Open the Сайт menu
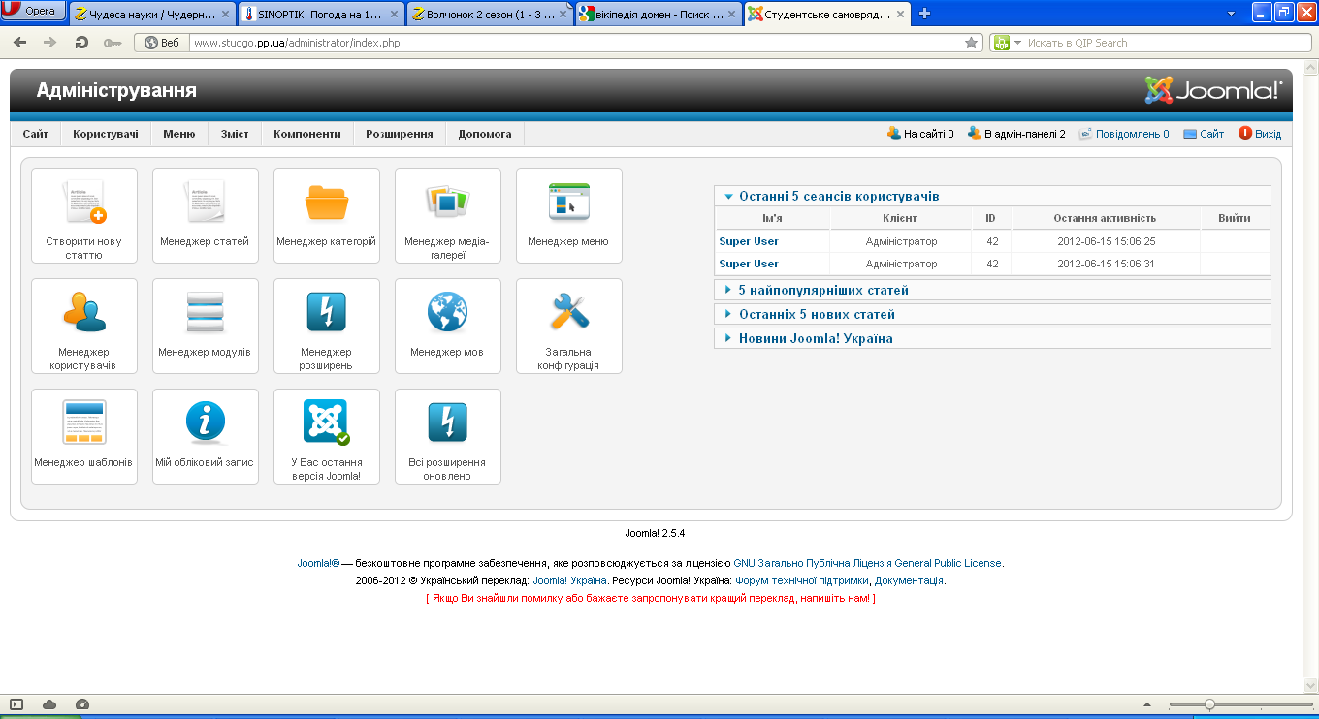The height and width of the screenshot is (719, 1319). click(x=35, y=134)
